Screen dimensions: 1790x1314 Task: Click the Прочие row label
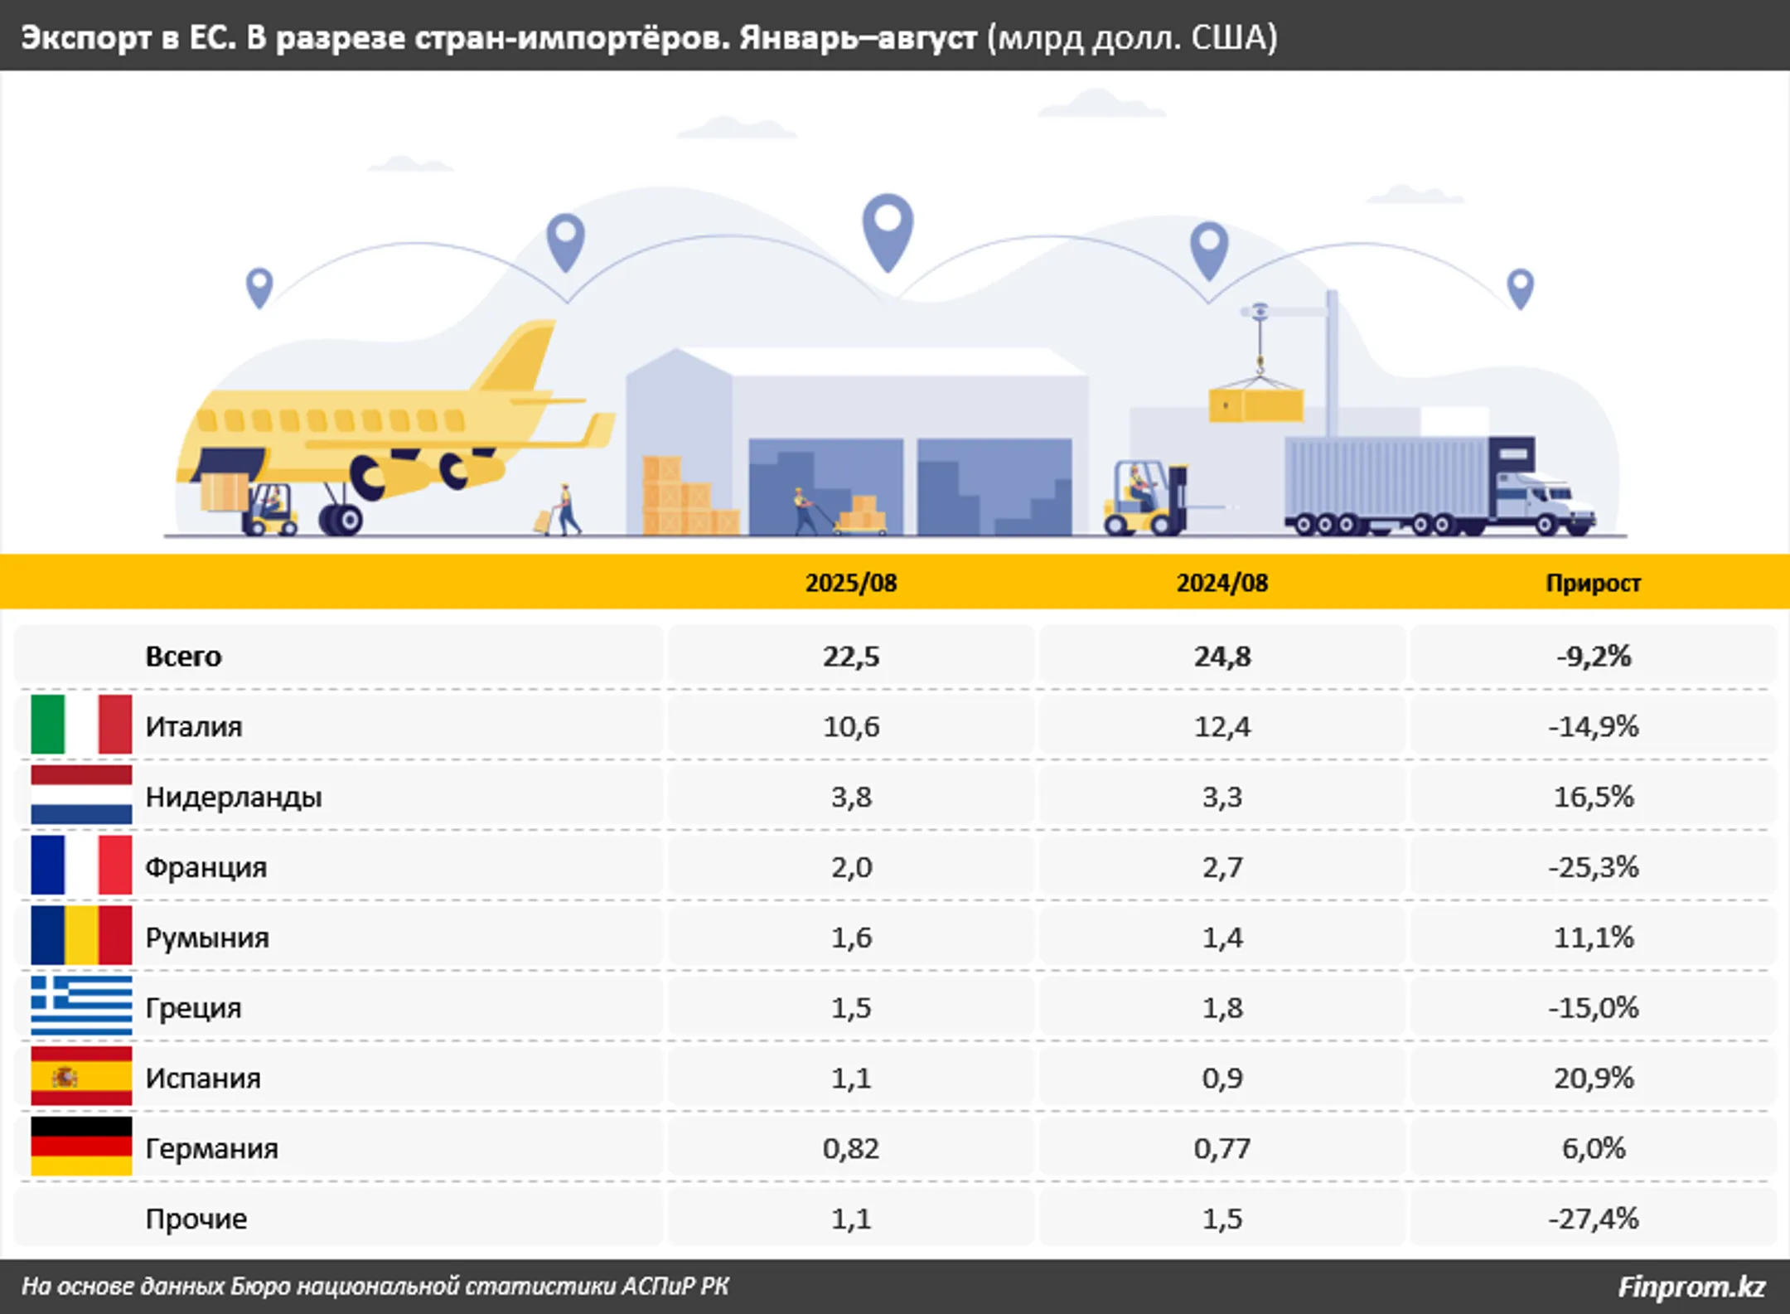pos(196,1219)
